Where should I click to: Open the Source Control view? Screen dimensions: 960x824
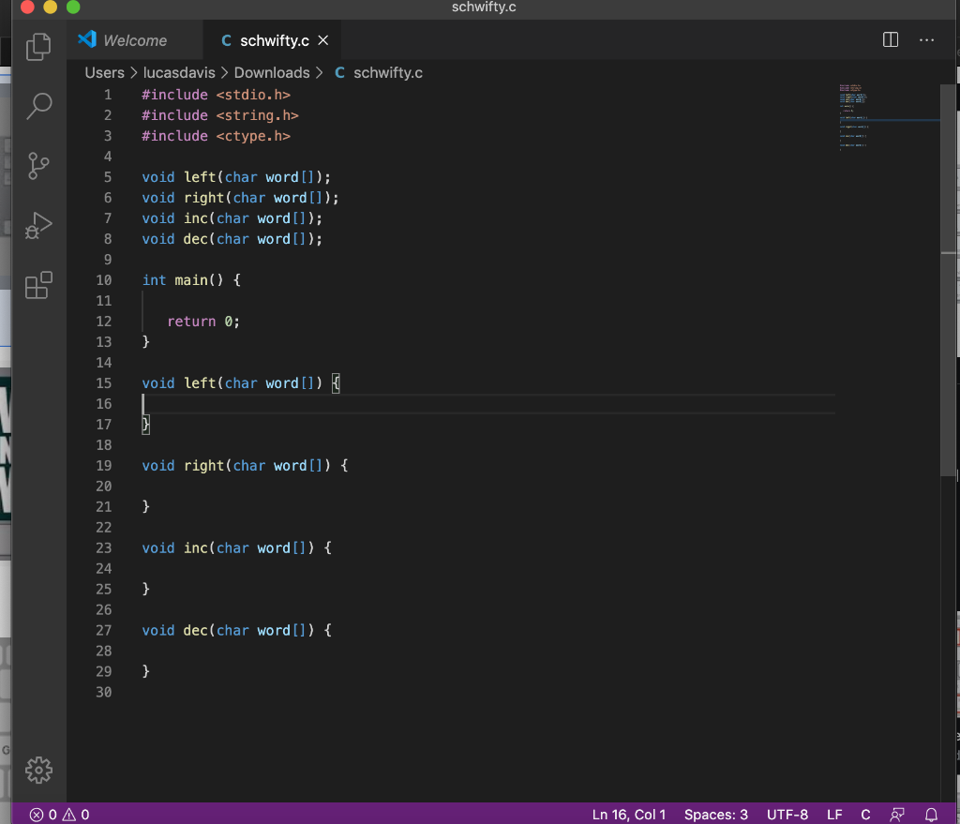click(38, 166)
